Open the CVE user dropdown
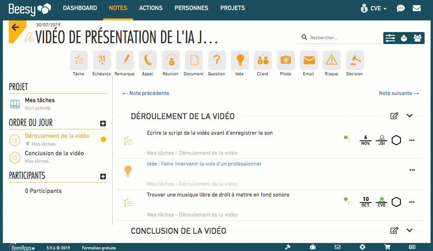The height and width of the screenshot is (251, 433). [x=374, y=8]
